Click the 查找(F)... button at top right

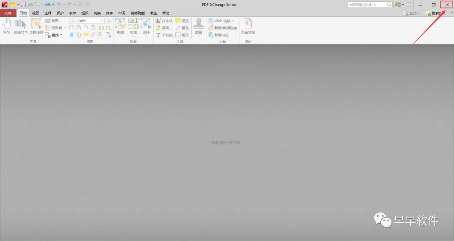tap(413, 13)
